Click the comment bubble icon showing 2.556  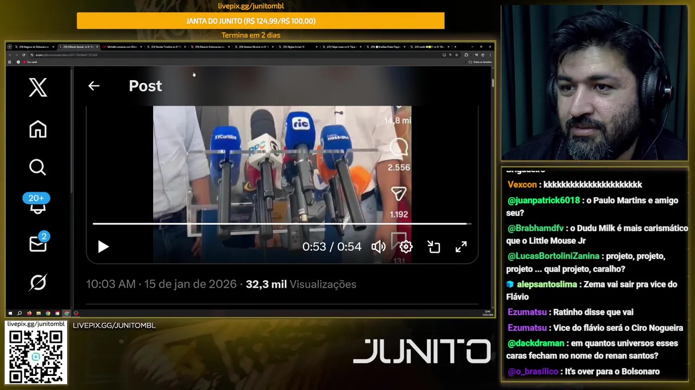[399, 147]
